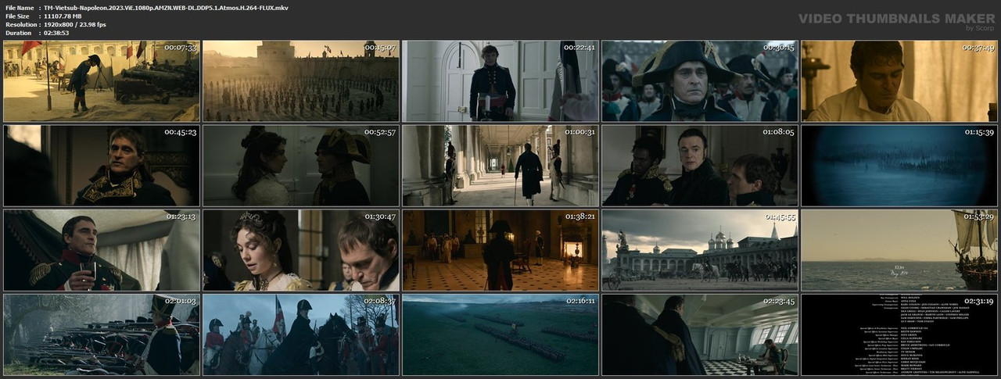Pick the thumbnail timestamped 01:53:29
This screenshot has height=379, width=1001.
point(899,249)
